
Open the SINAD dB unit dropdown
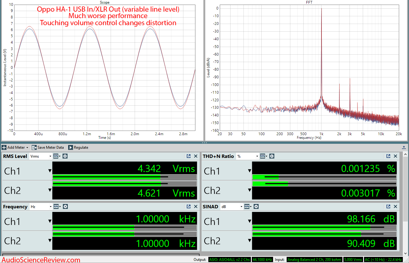tap(232, 207)
